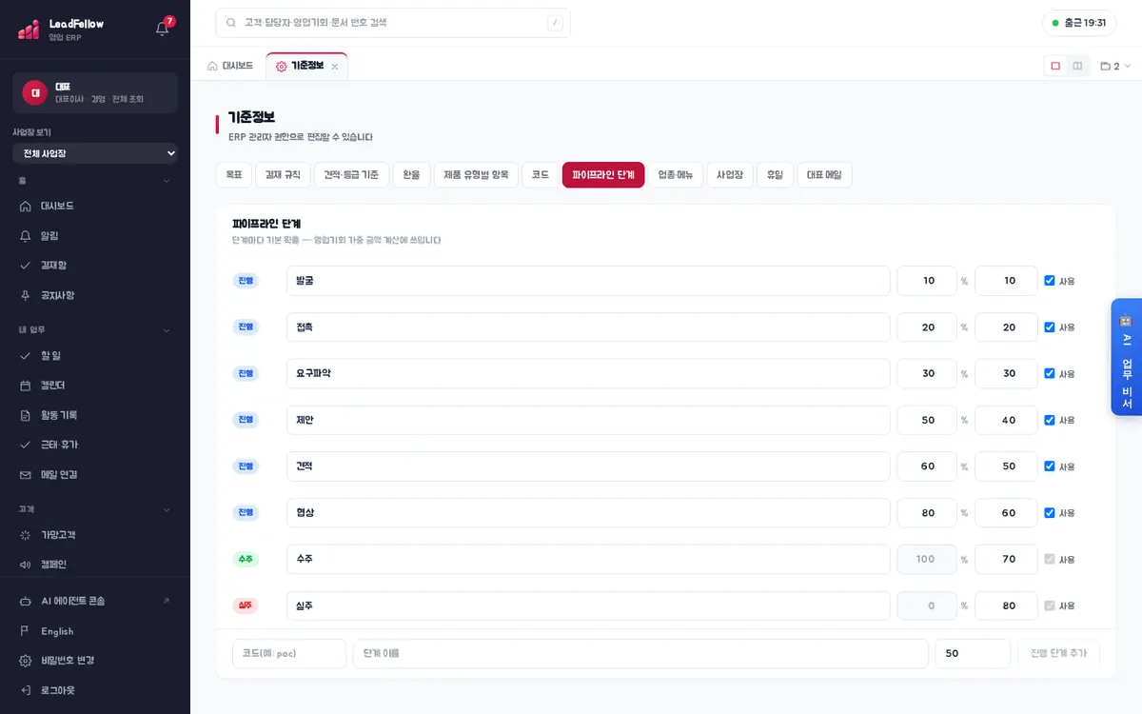Viewport: 1142px width, 714px height.
Task: Uncheck 사용 for the 발굴 stage
Action: 1050,281
